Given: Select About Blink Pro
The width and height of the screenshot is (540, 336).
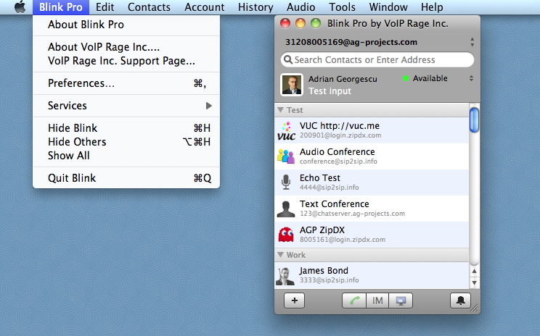Looking at the screenshot, I should [x=126, y=25].
